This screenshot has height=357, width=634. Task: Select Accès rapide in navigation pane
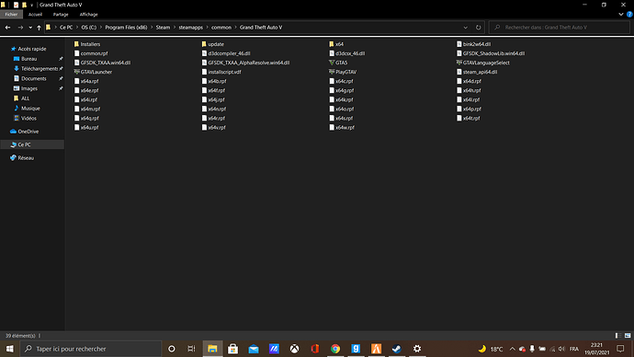32,49
